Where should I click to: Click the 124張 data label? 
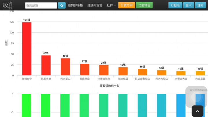coord(27,20)
